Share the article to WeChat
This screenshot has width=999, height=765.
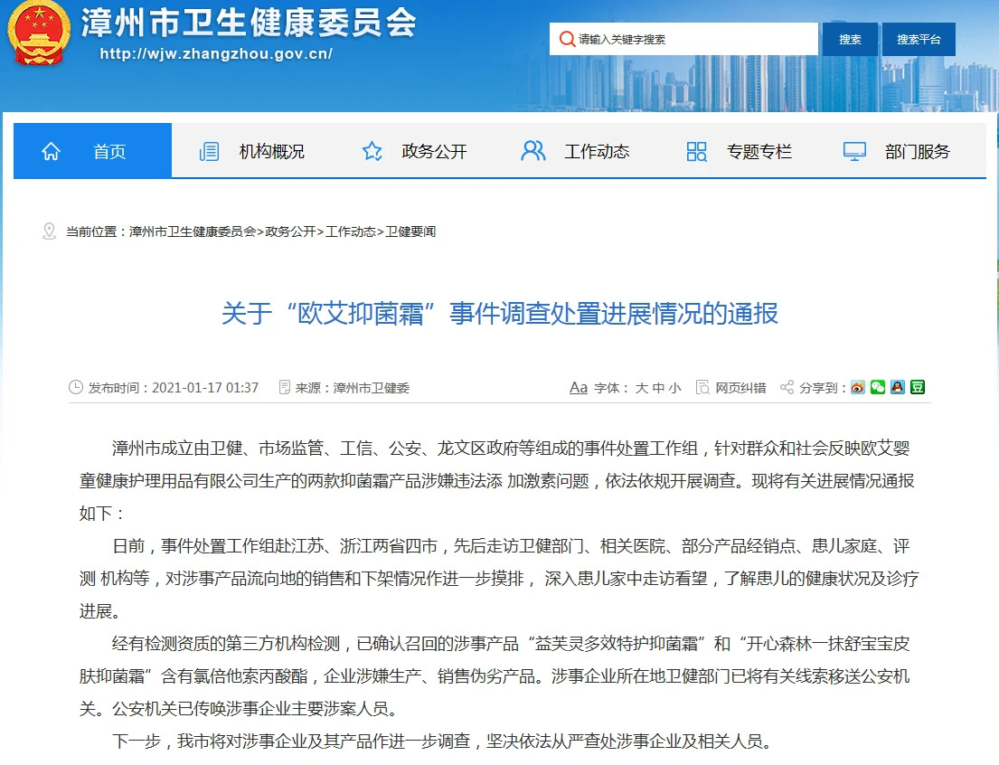coord(877,387)
